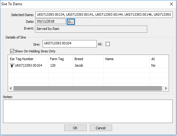
Task: Click the Date field showing 05/11/2018
Action: (x=50, y=21)
